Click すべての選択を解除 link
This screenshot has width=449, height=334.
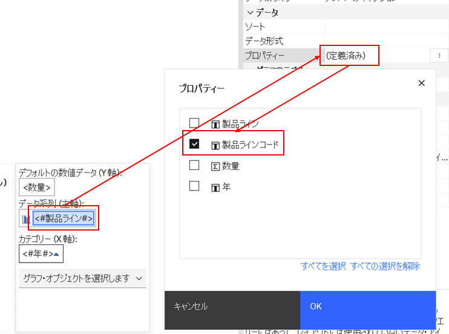[385, 266]
